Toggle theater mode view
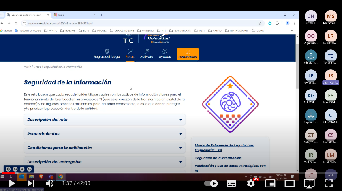 (290, 183)
